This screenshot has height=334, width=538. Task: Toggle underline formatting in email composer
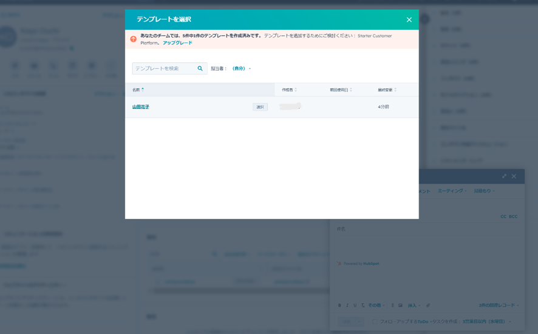(355, 306)
